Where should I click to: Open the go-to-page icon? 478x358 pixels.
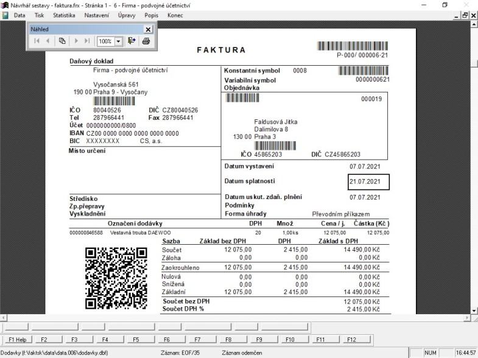62,41
